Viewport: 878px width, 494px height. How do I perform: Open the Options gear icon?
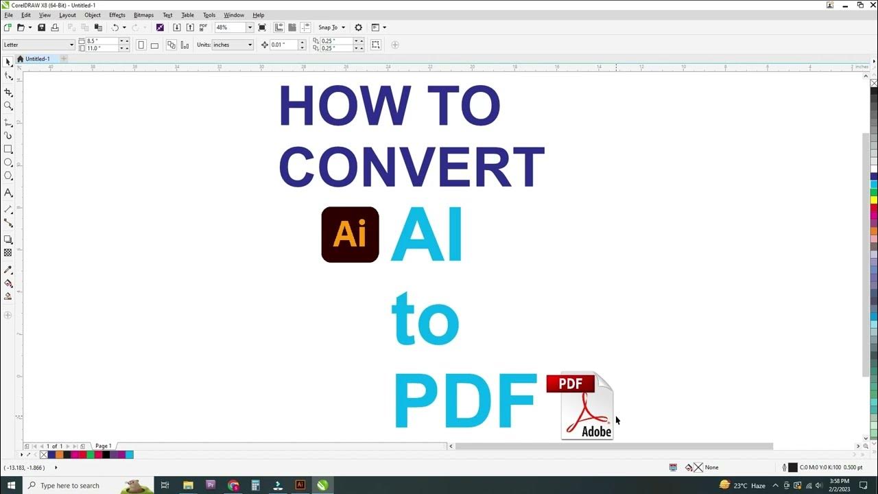click(358, 27)
